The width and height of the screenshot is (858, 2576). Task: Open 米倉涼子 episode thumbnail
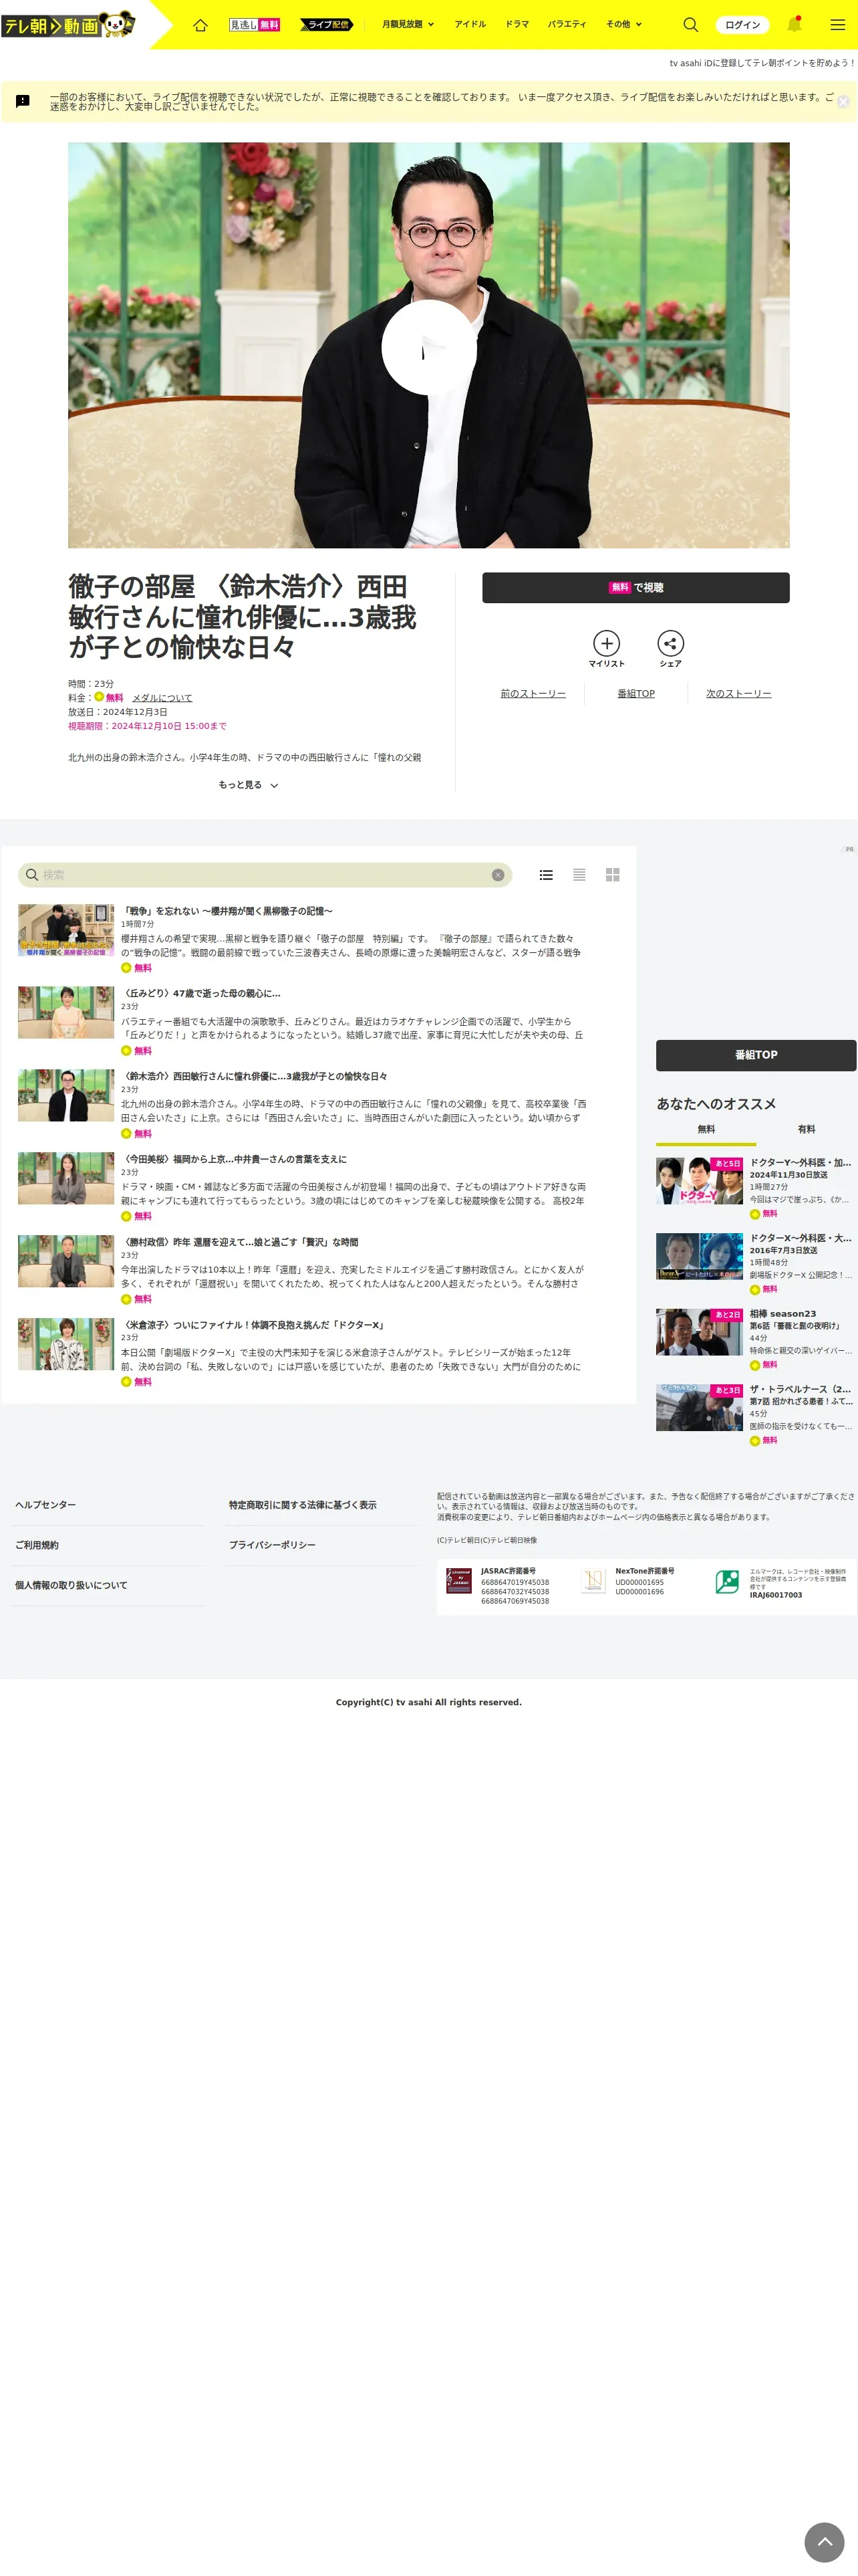click(66, 1344)
